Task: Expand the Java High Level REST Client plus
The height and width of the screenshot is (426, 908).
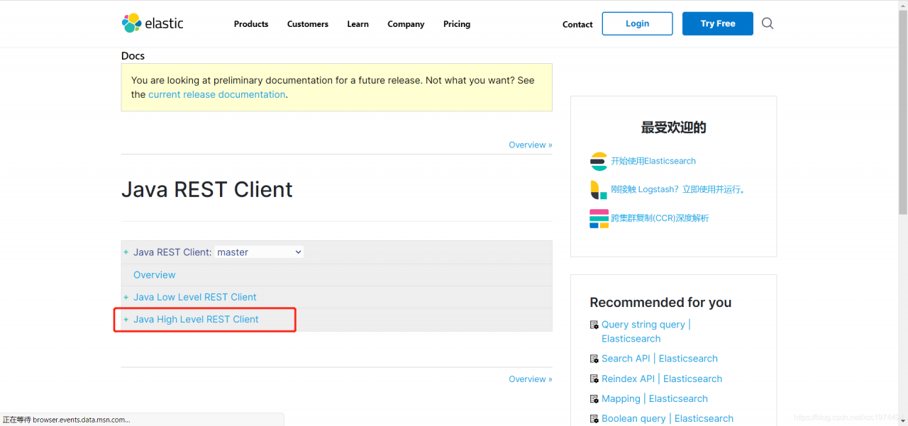Action: tap(126, 320)
